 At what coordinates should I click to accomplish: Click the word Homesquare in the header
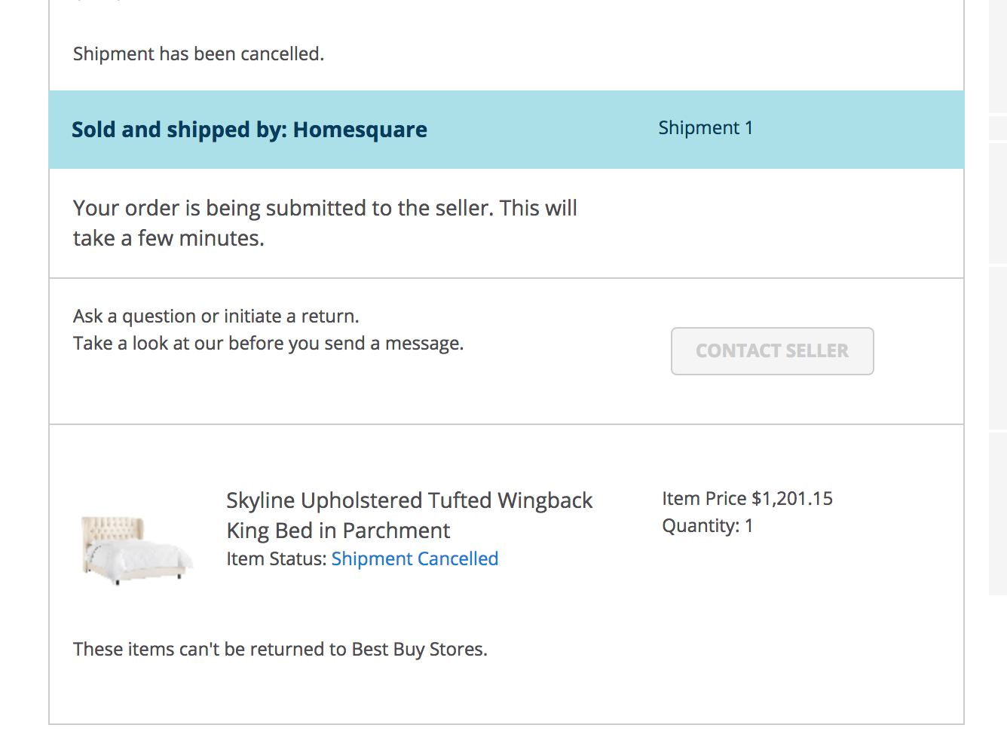tap(360, 130)
